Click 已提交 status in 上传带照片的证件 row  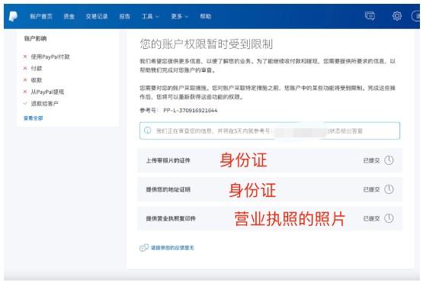(371, 160)
